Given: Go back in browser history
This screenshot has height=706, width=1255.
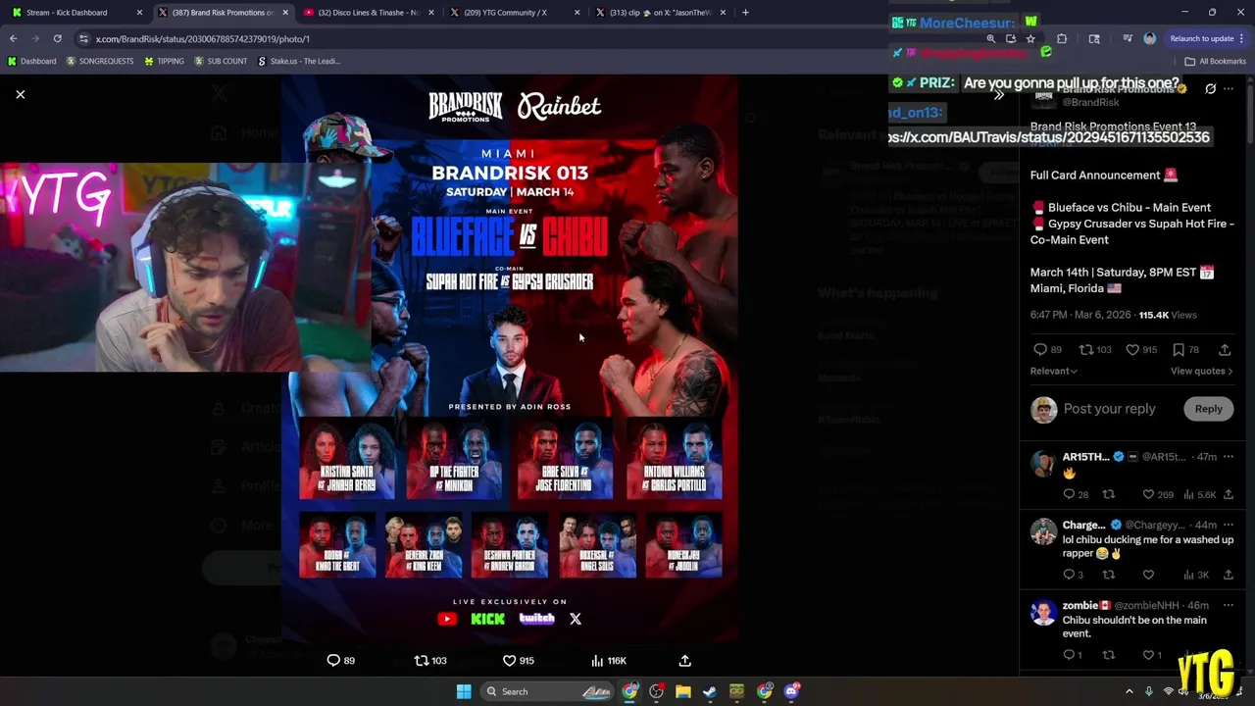Looking at the screenshot, I should click(x=14, y=38).
